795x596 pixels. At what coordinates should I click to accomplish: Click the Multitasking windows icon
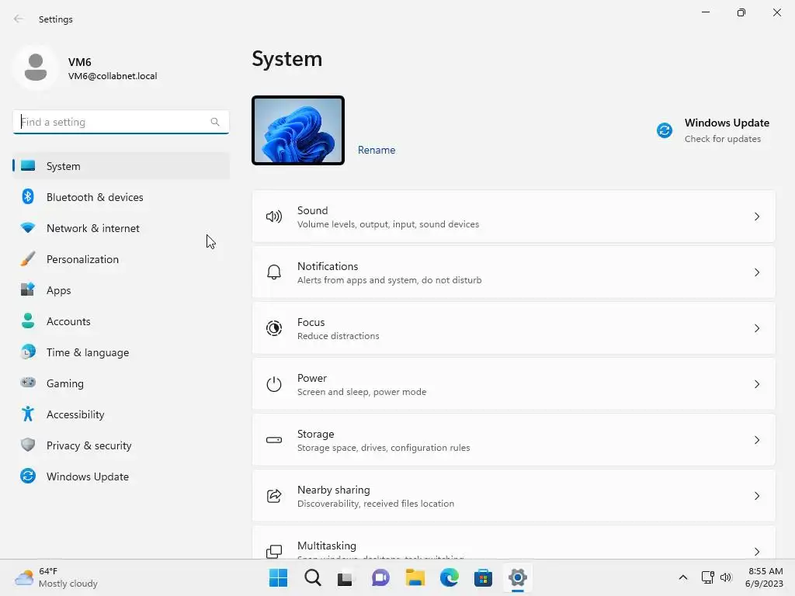(274, 552)
